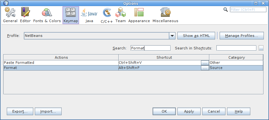Maximize the Options window
The height and width of the screenshot is (120, 269).
(x=256, y=3)
